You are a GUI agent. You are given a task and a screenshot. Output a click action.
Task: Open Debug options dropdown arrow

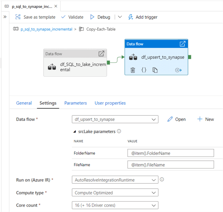(x=120, y=17)
